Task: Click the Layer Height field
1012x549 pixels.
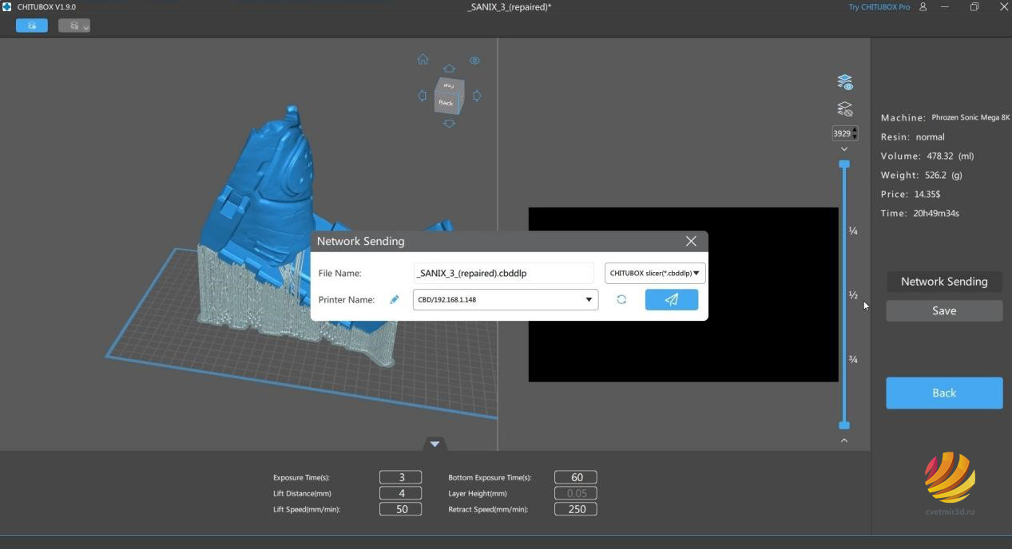Action: pos(576,493)
